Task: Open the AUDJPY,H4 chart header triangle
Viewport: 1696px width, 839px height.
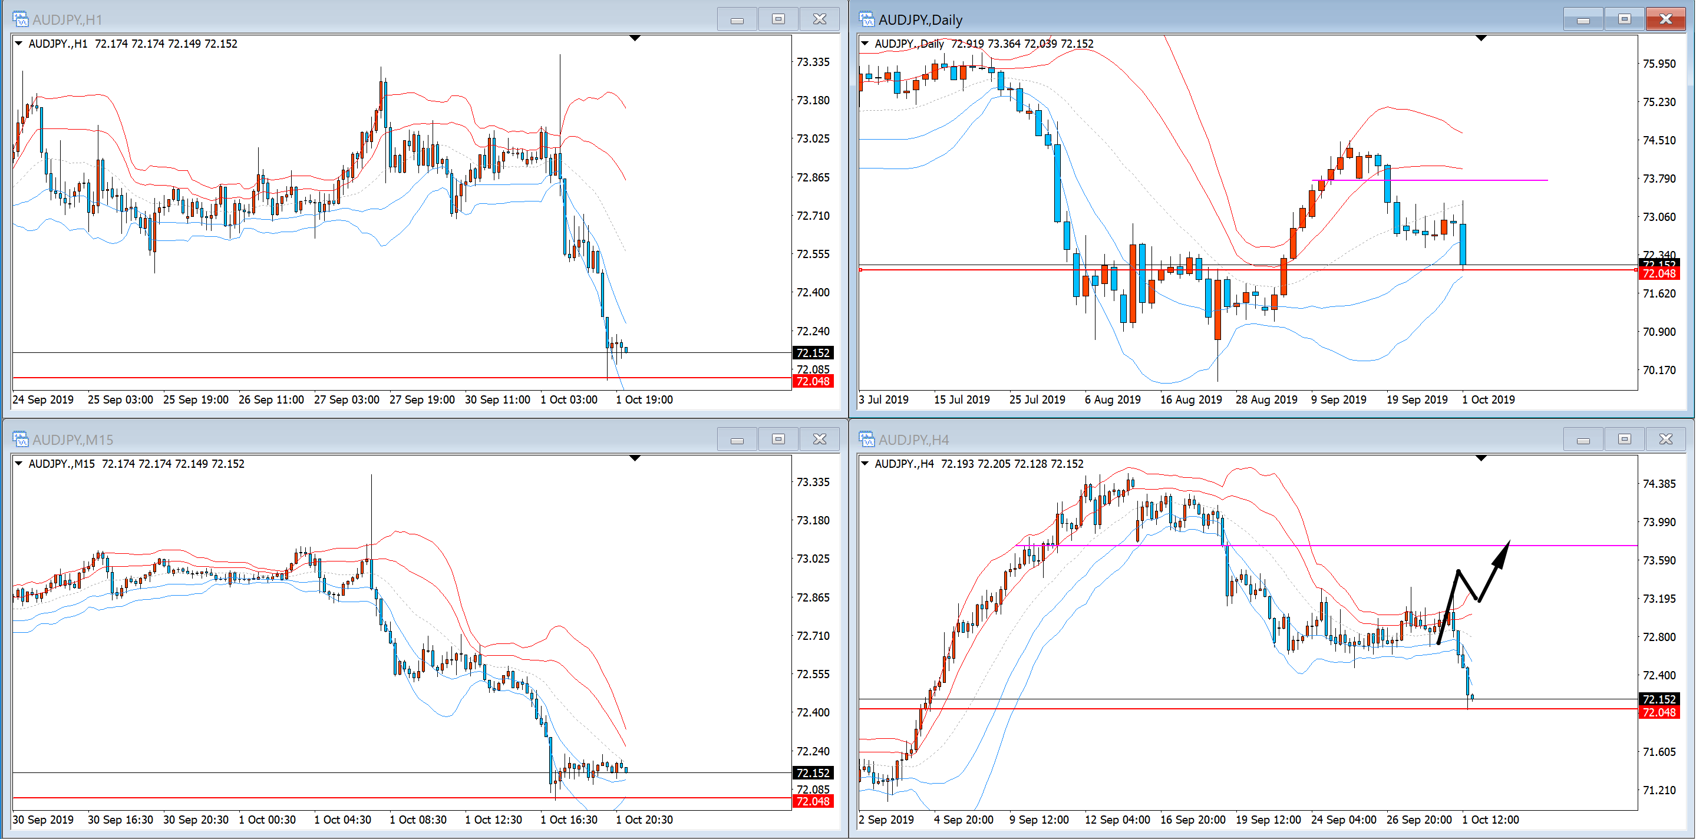Action: pos(865,463)
